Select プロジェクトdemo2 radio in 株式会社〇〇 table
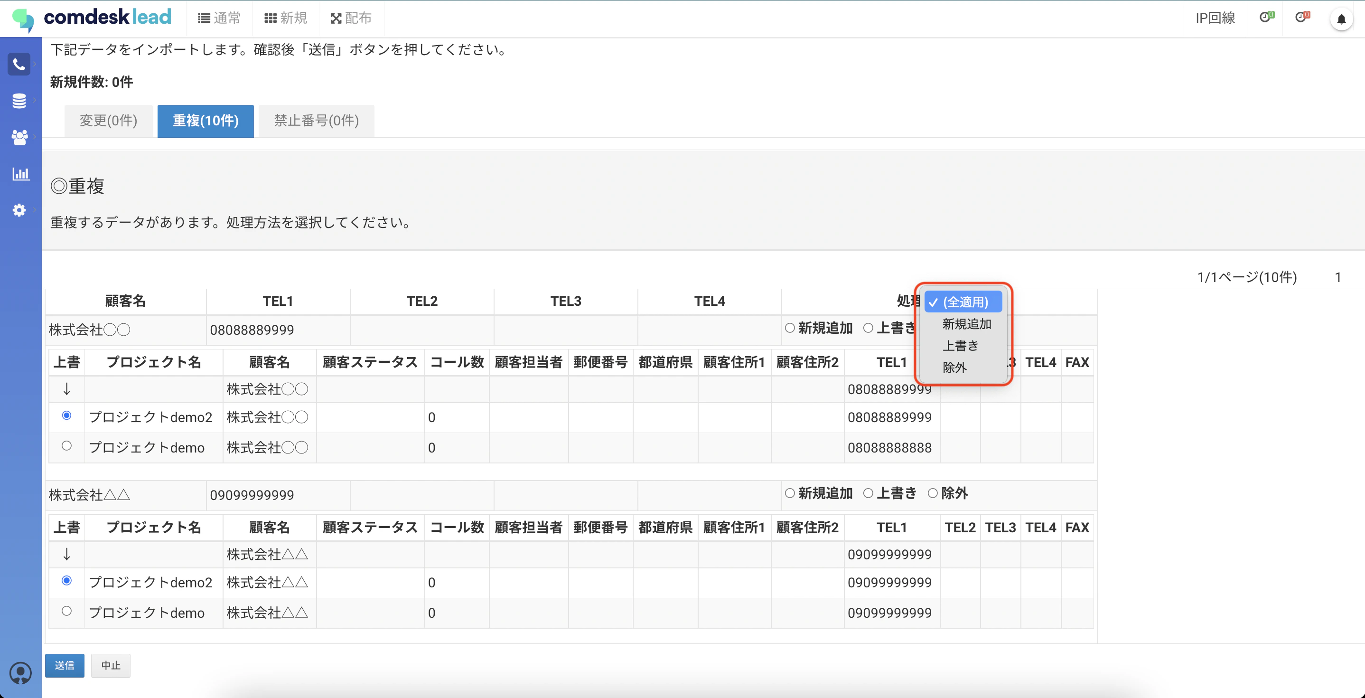This screenshot has width=1365, height=698. pos(67,415)
